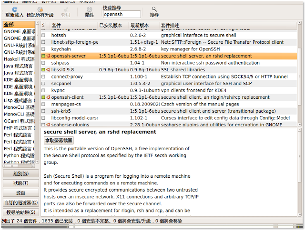The height and width of the screenshot is (230, 305).
Task: Click the Get Screenshot button
Action: click(59, 140)
